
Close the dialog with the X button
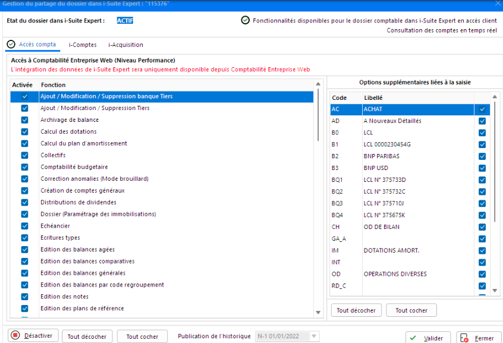coord(497,4)
